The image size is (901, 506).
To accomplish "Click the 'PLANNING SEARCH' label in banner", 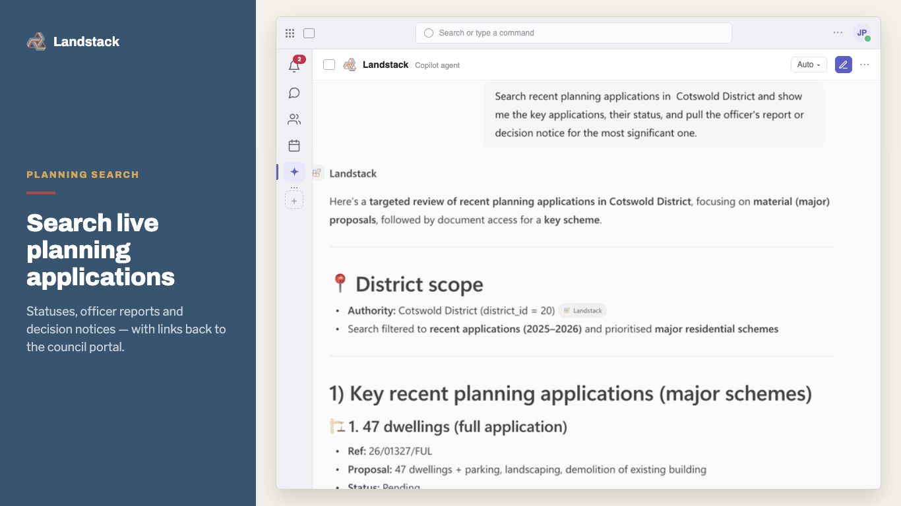I will coord(82,175).
